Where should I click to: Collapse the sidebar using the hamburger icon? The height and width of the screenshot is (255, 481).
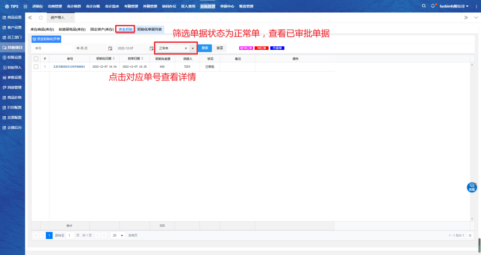click(x=25, y=6)
